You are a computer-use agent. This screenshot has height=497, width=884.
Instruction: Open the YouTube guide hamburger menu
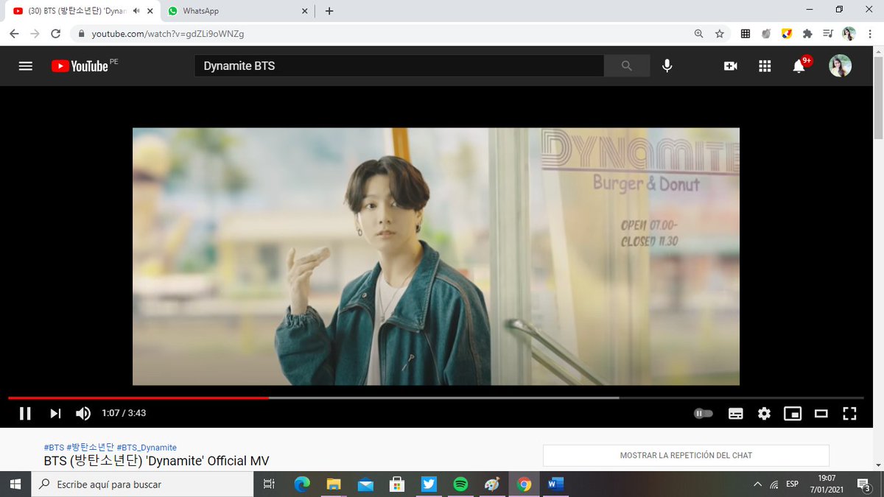(x=26, y=66)
